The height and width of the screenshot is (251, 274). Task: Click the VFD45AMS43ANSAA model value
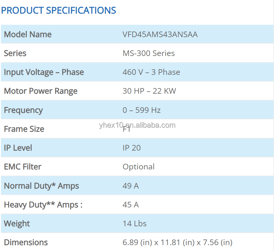pyautogui.click(x=160, y=34)
